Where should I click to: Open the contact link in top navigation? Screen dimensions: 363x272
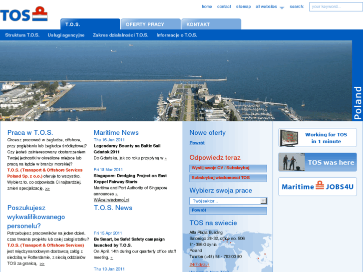tap(224, 6)
